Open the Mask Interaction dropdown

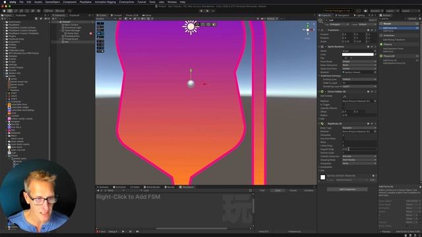pos(359,65)
